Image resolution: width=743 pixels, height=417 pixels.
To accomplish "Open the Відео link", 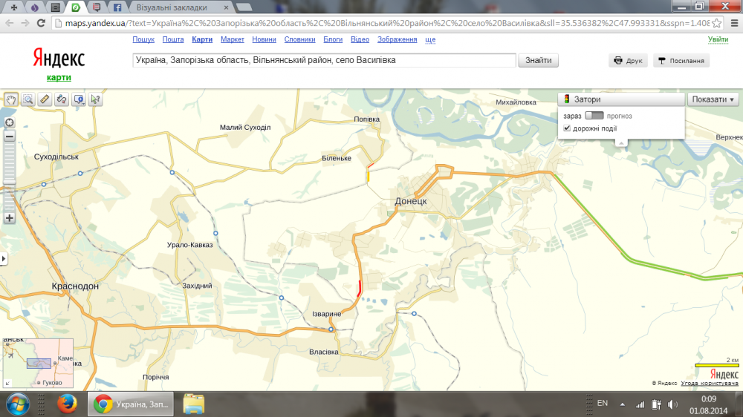I will 360,39.
